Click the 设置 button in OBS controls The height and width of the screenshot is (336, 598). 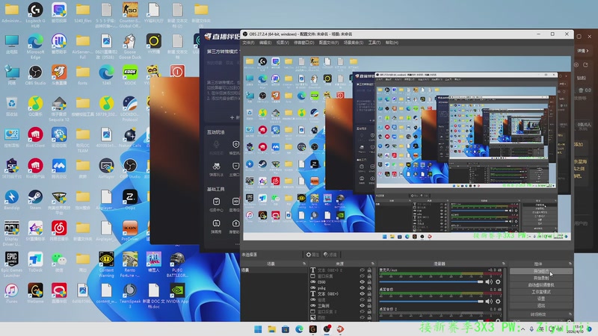[x=540, y=299]
